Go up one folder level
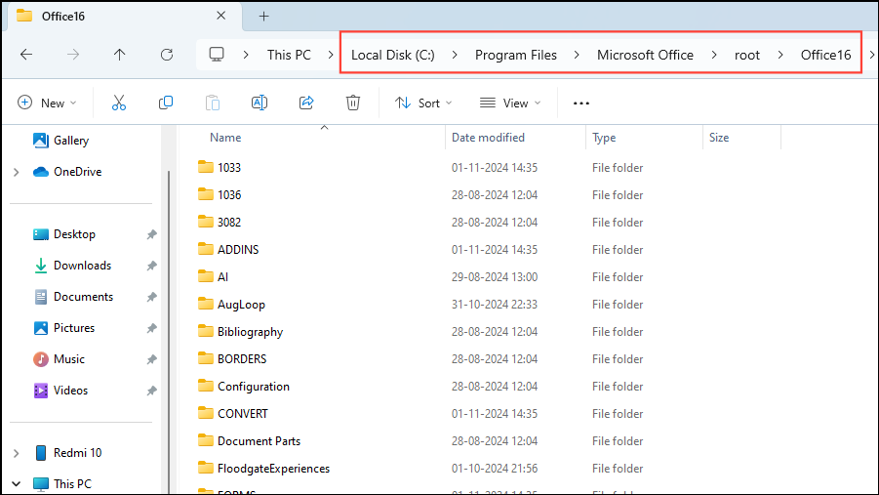 coord(119,55)
